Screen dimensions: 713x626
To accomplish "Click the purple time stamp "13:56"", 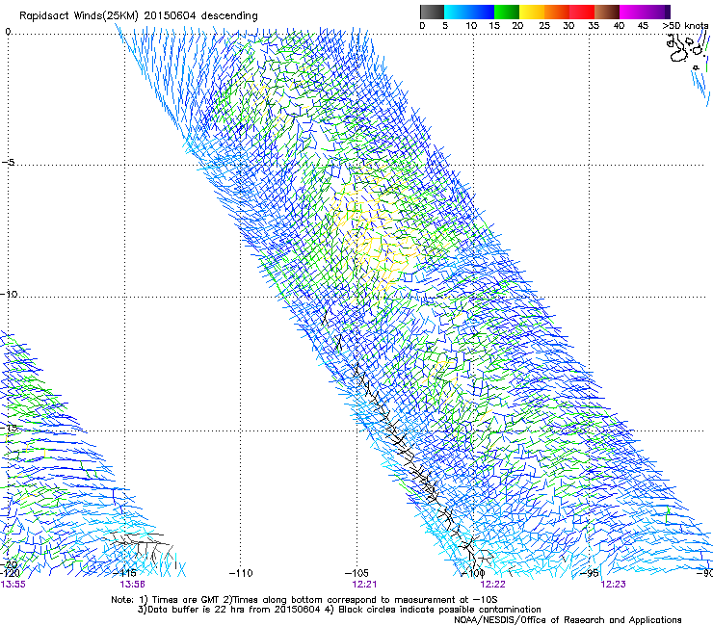I will pos(132,585).
